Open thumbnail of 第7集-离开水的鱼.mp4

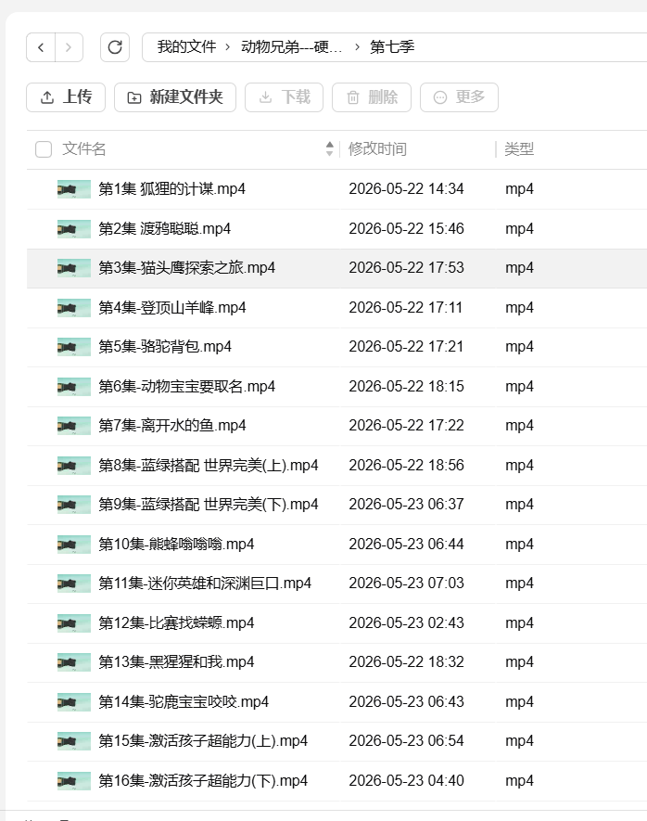(x=74, y=426)
